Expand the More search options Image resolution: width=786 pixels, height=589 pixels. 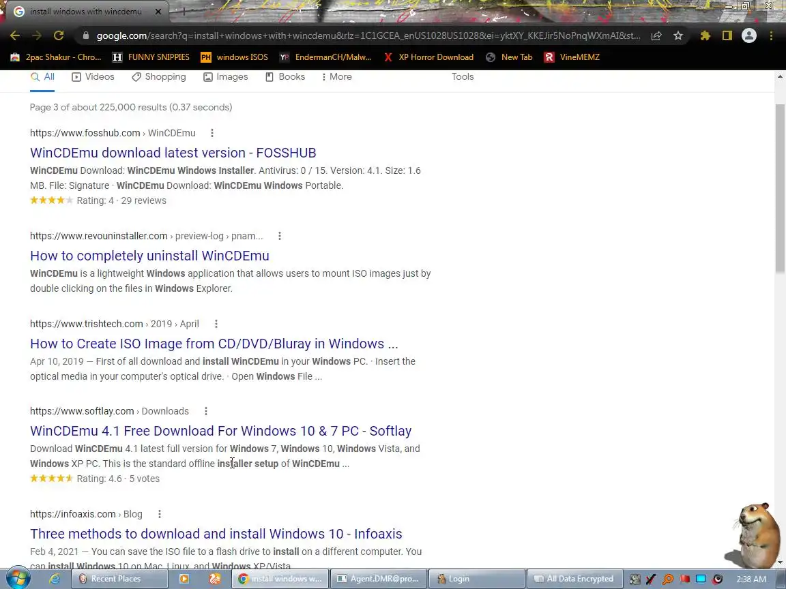337,76
